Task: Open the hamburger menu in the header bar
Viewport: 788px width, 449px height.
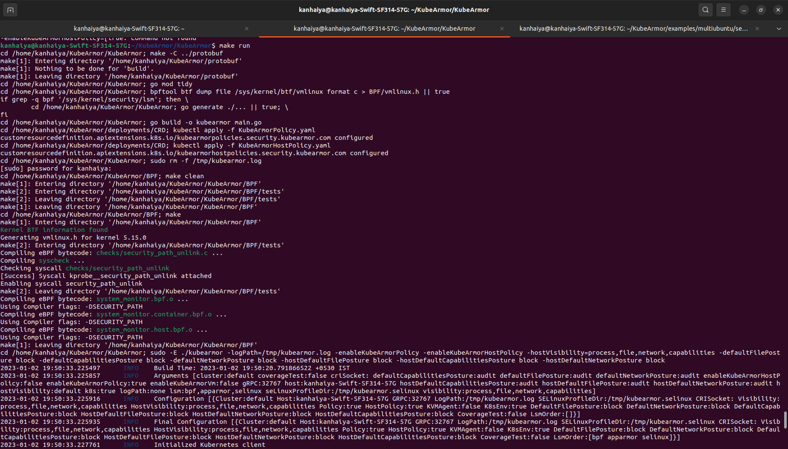Action: [723, 9]
